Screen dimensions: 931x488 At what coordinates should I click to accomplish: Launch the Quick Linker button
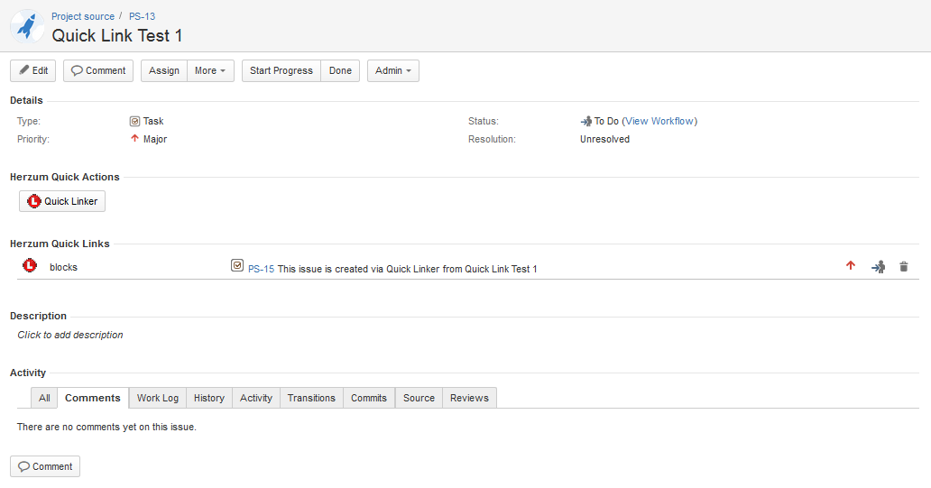(62, 201)
